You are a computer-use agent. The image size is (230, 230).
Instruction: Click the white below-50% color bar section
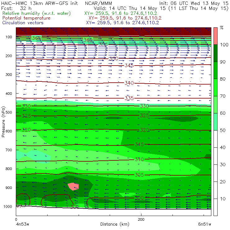pyautogui.click(x=215, y=173)
